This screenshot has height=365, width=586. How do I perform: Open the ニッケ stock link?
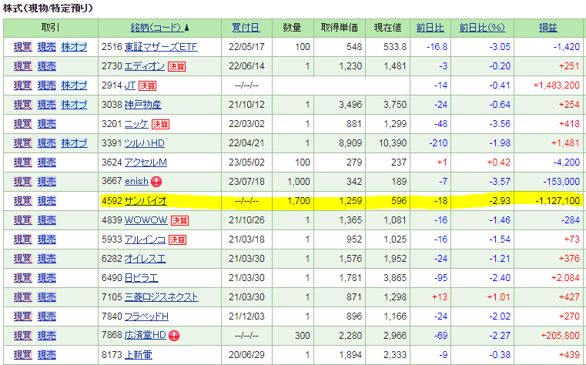point(136,124)
